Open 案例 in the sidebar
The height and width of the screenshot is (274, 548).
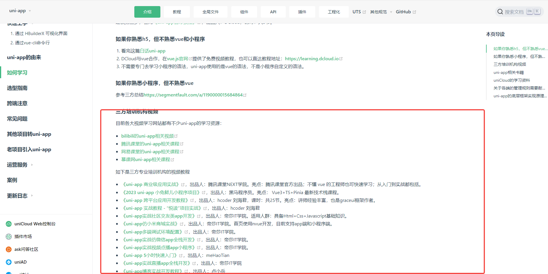coord(12,180)
